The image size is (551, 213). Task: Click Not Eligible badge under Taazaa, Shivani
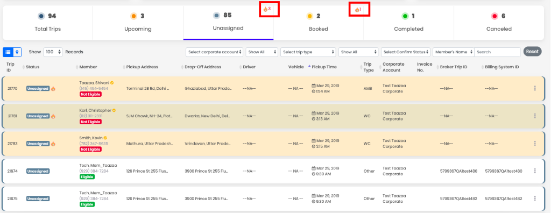click(x=90, y=94)
